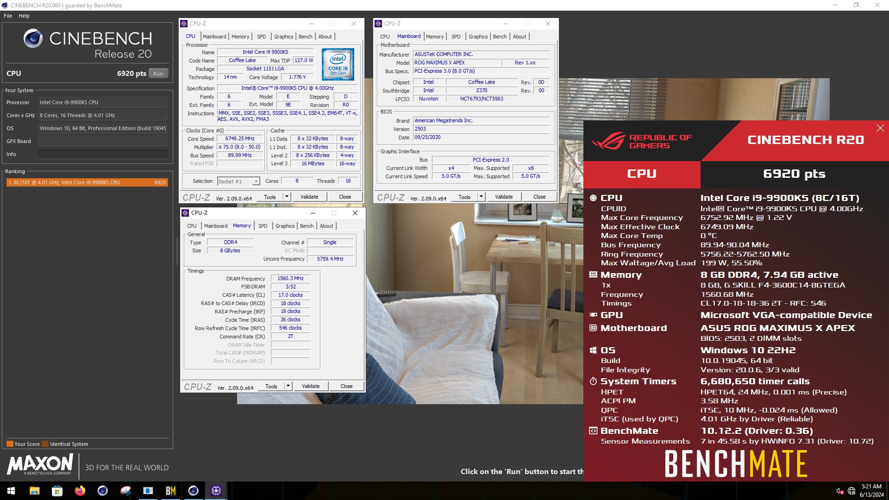Expand Tools dropdown arrow in CPU window

[x=287, y=197]
